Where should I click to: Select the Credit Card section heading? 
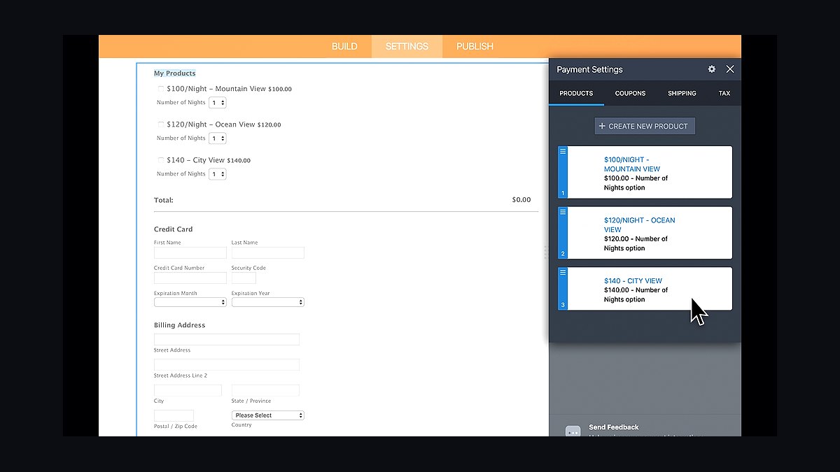tap(173, 229)
